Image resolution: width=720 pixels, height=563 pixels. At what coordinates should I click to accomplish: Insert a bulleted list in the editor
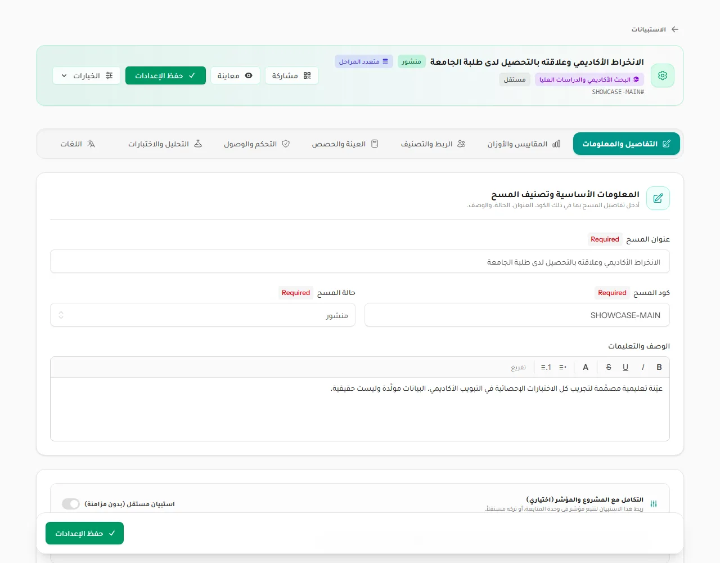[x=562, y=367]
